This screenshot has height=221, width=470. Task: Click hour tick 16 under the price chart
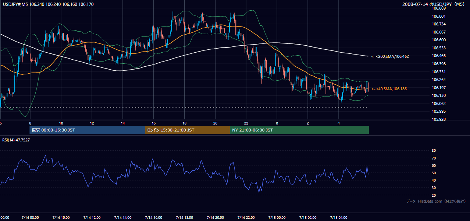154,123
